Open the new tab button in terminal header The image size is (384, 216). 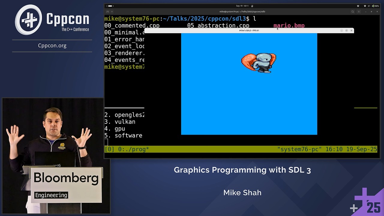click(x=108, y=12)
